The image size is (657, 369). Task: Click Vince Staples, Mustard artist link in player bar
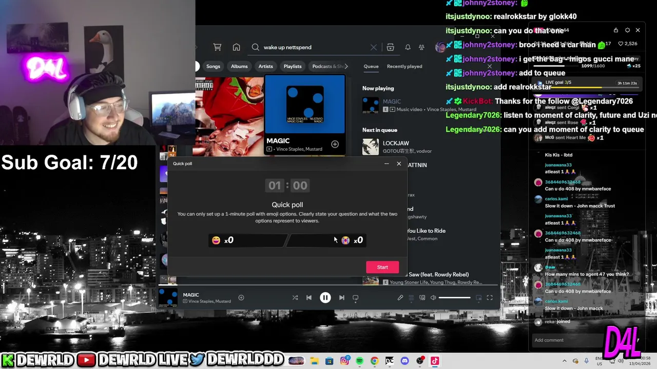point(209,301)
